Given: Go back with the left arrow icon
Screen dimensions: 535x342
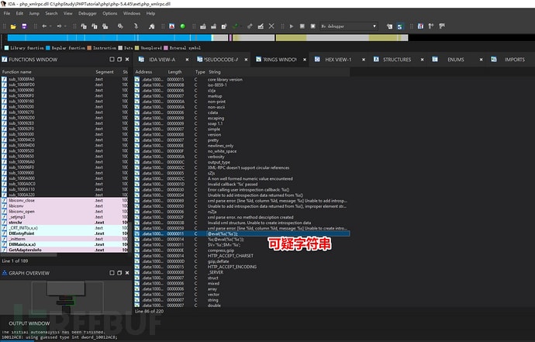Looking at the screenshot, I should click(44, 26).
